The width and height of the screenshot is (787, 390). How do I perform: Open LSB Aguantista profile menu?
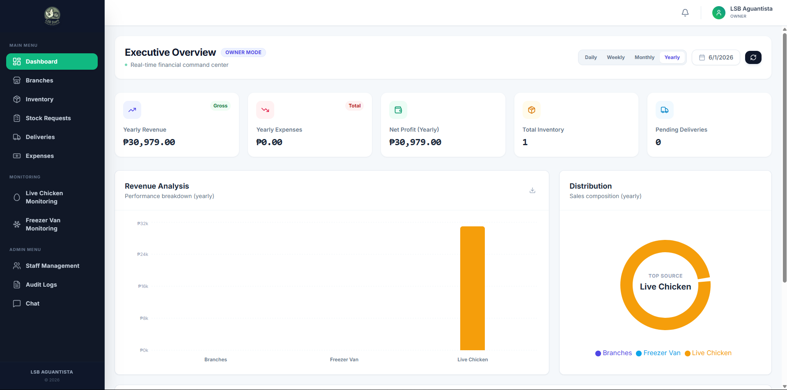[742, 13]
